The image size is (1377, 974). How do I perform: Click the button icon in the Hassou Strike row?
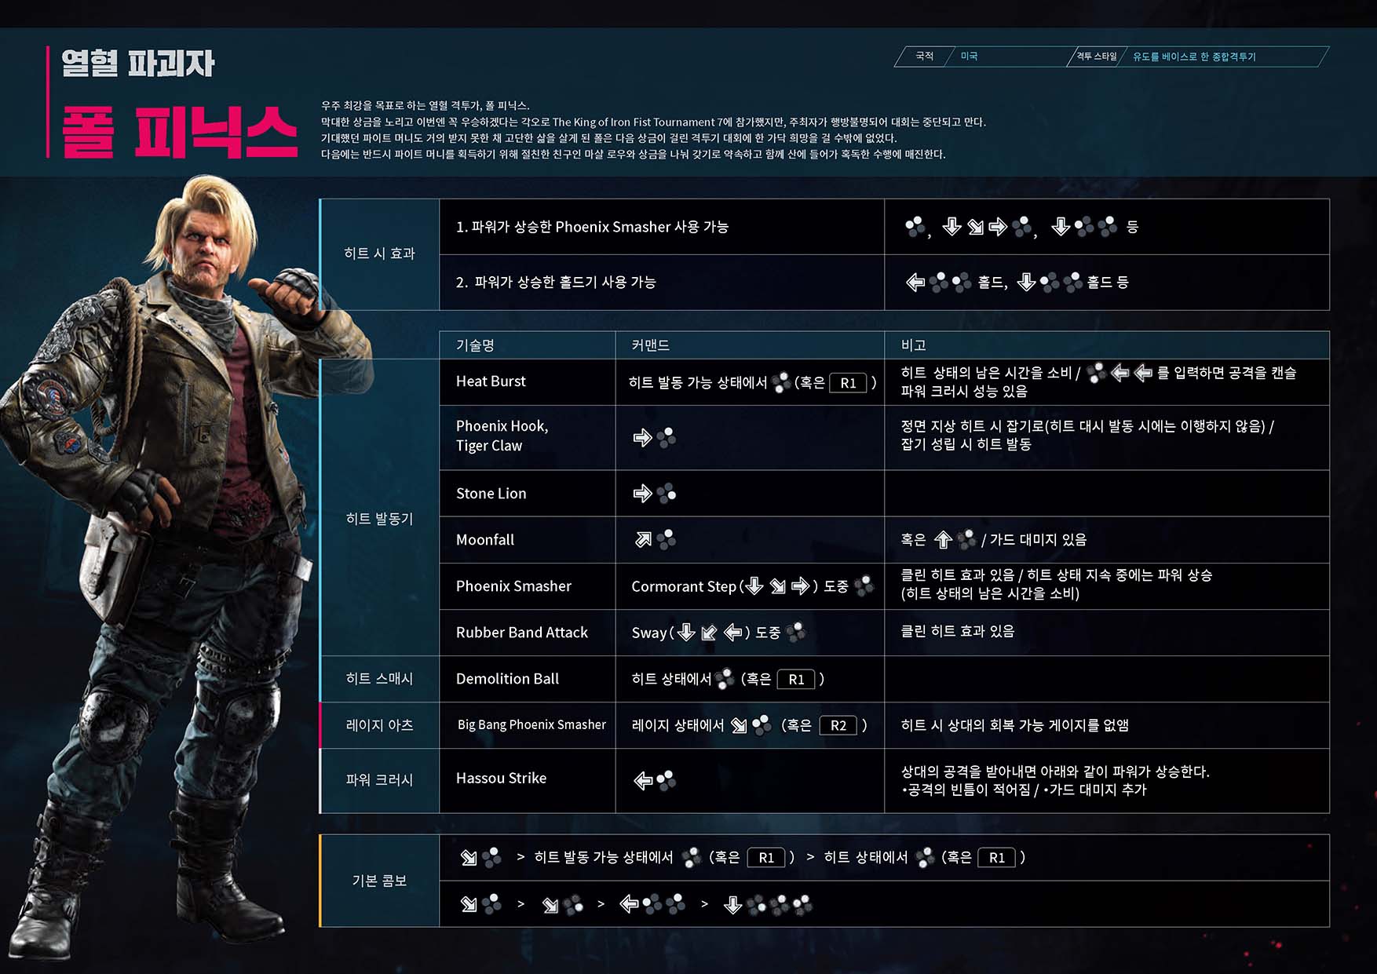point(667,780)
